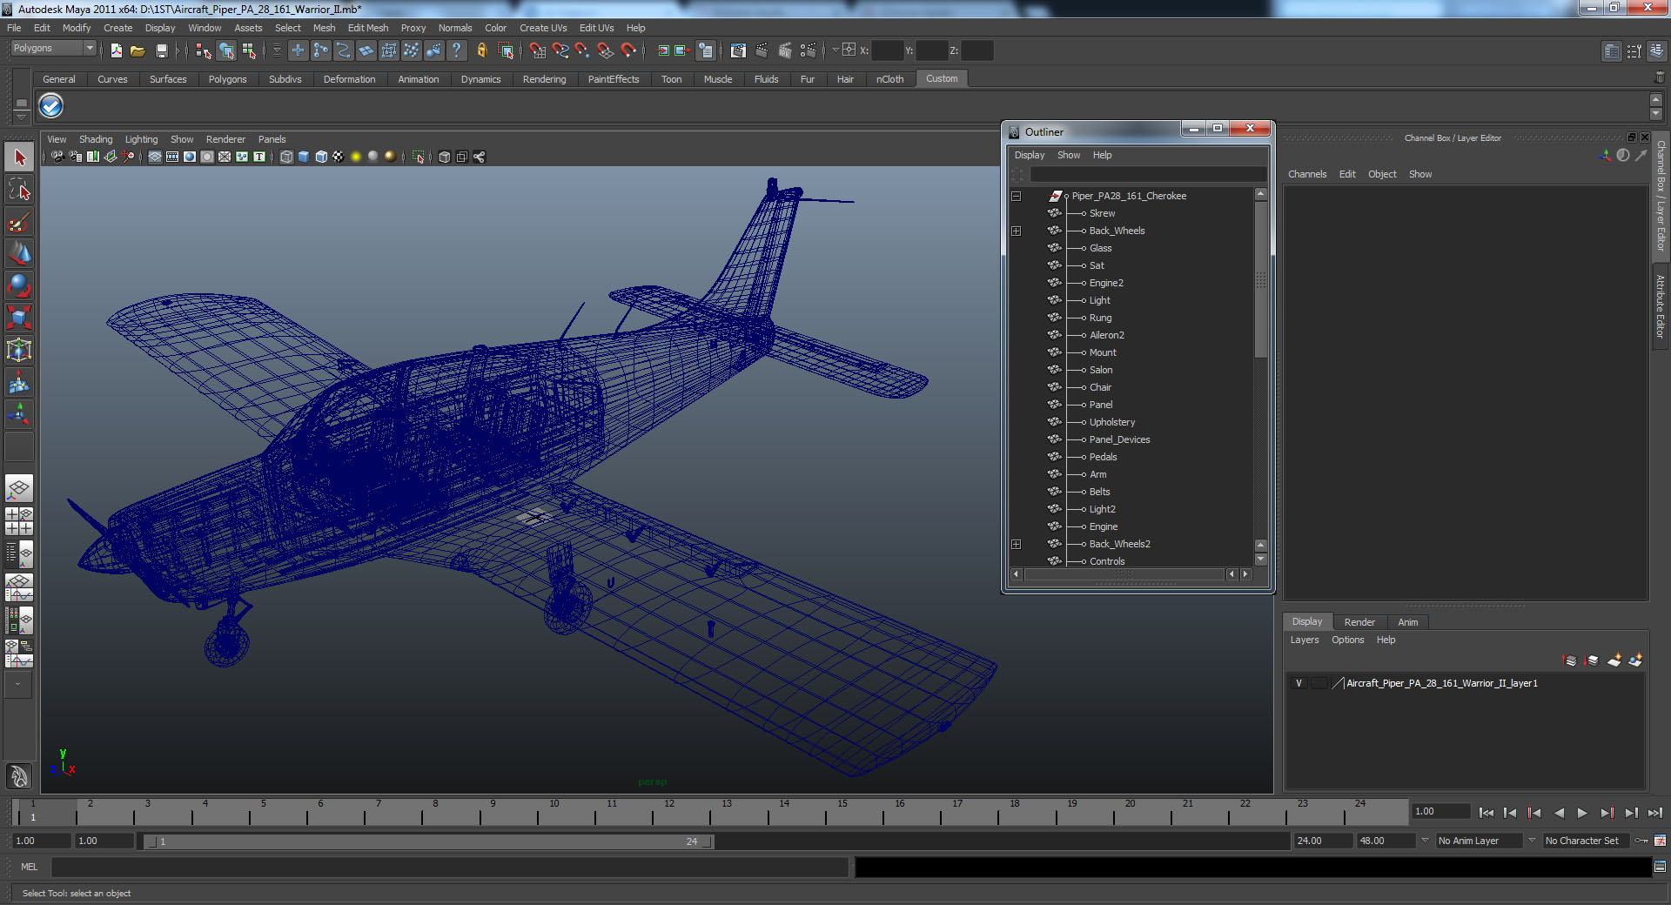Toggle lock current selection icon
Screen dimensions: 1671x905
(481, 50)
